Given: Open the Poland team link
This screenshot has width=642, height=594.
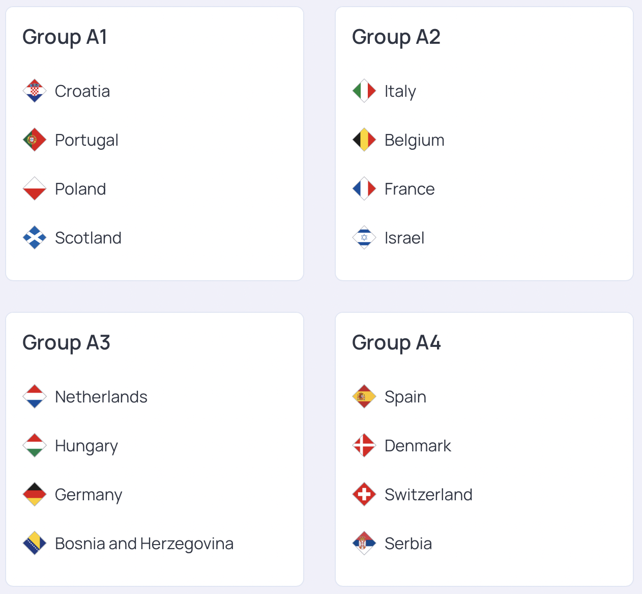Looking at the screenshot, I should (80, 189).
